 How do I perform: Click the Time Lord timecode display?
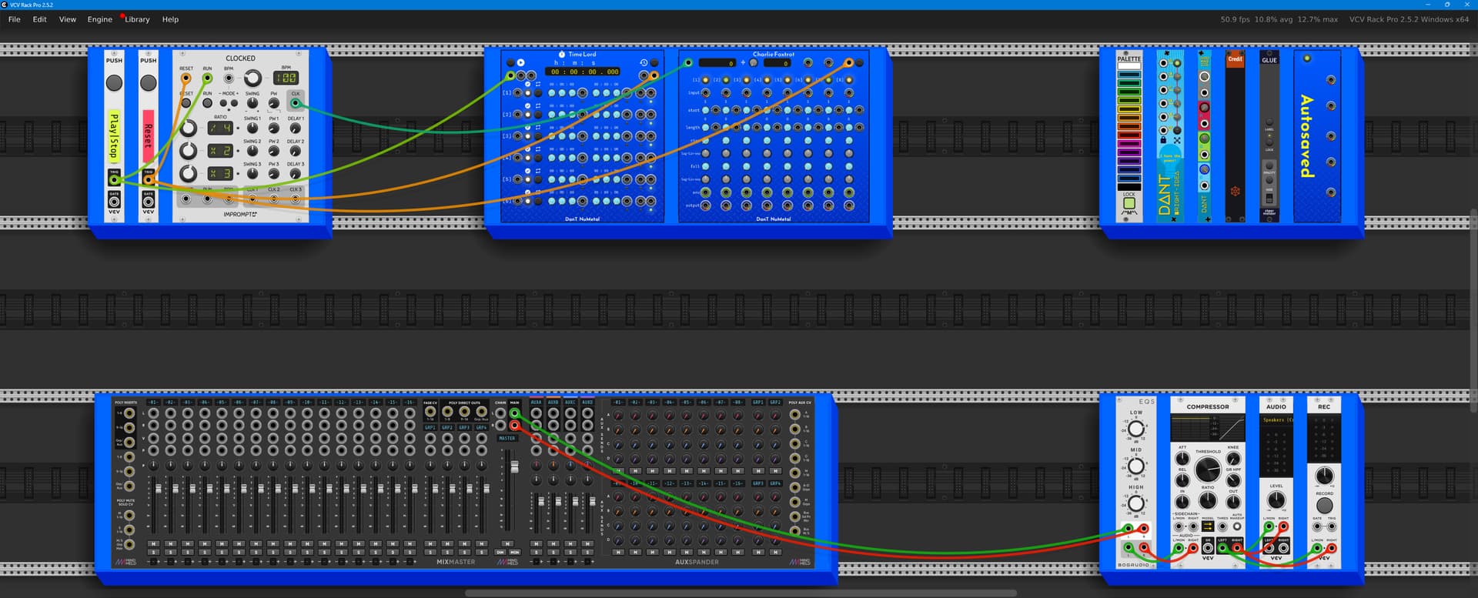point(584,72)
